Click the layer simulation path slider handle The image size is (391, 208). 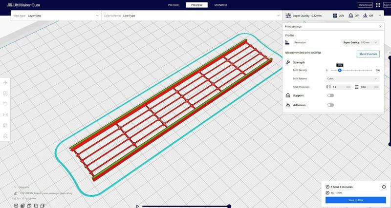(229, 206)
